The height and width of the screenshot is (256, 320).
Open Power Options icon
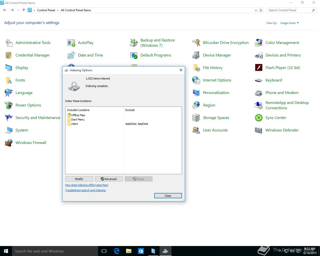click(x=9, y=105)
